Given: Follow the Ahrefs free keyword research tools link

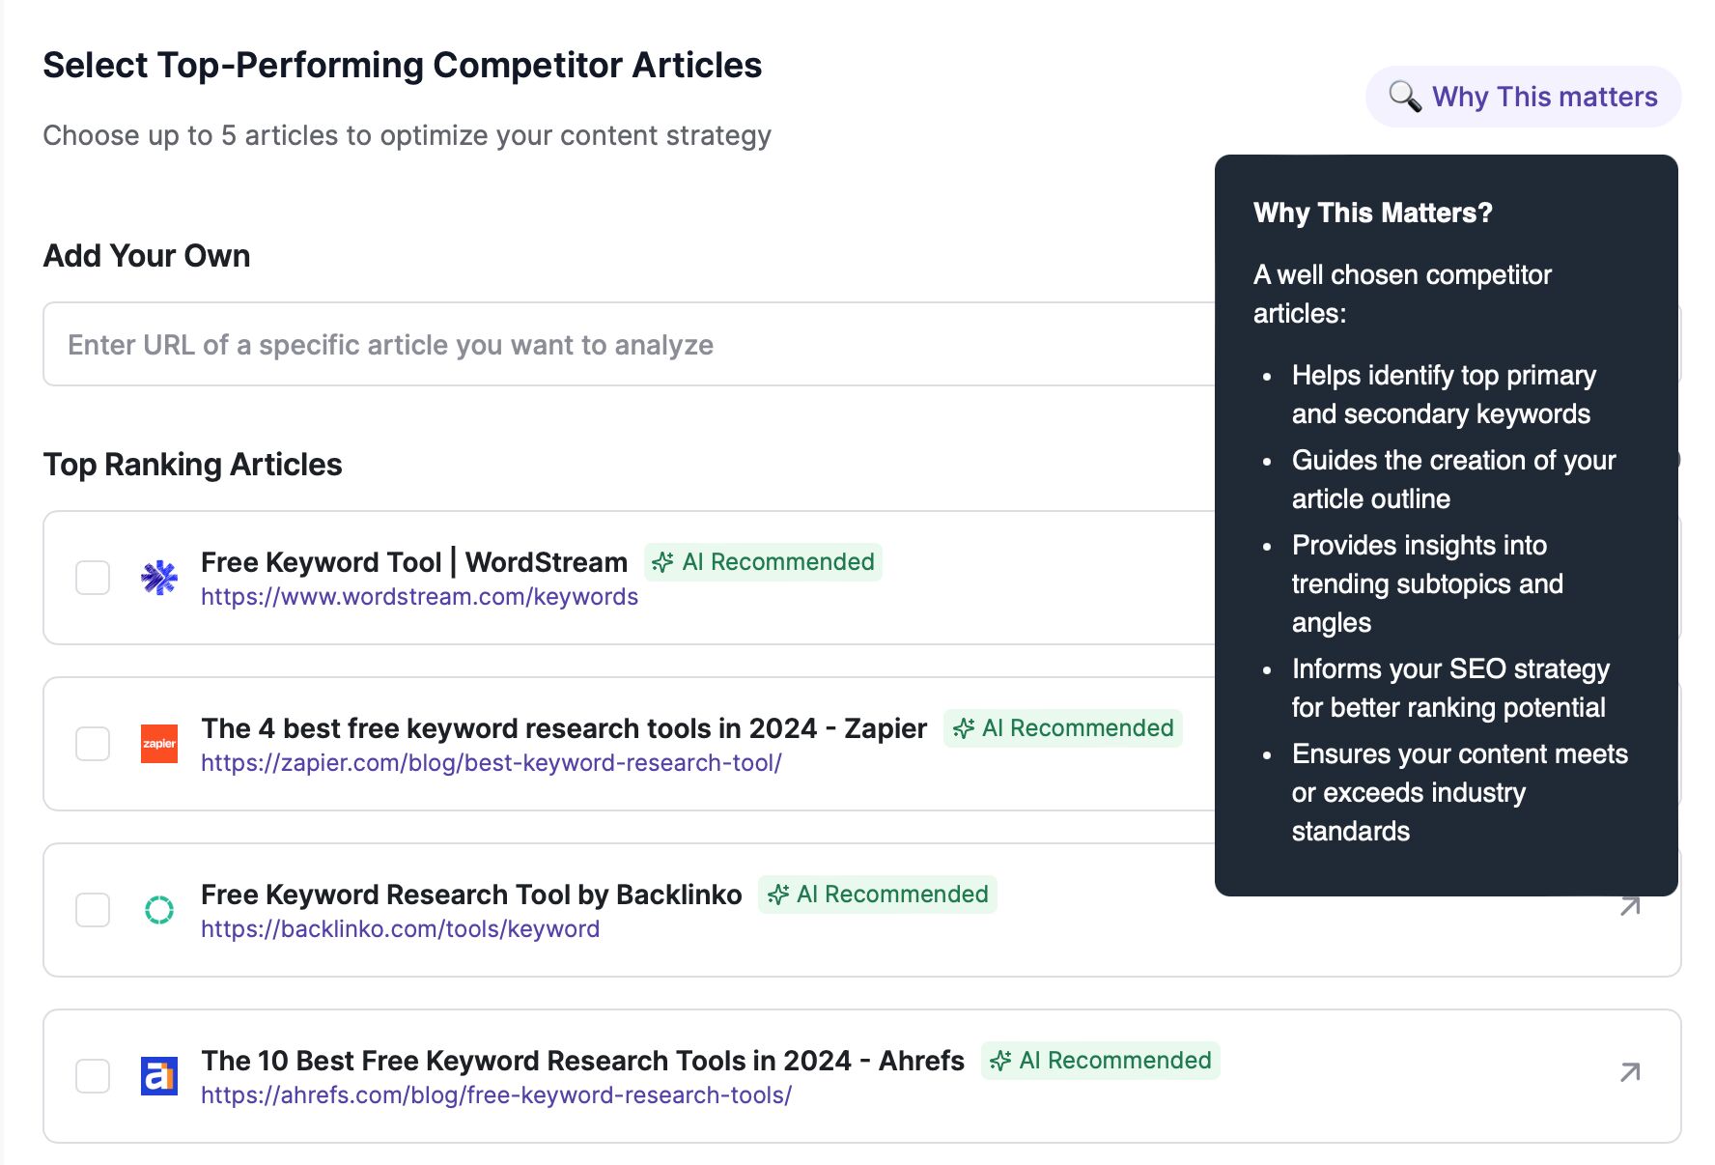Looking at the screenshot, I should 495,1095.
